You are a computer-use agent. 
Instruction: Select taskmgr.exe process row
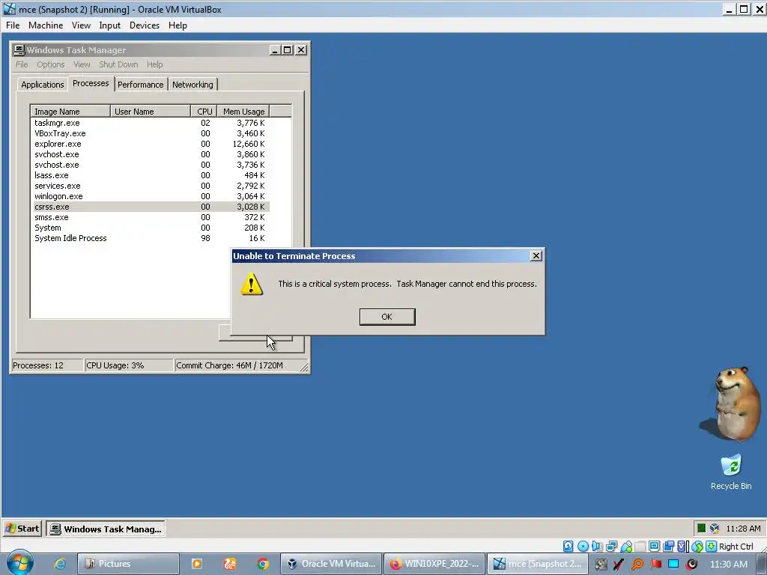click(x=150, y=124)
